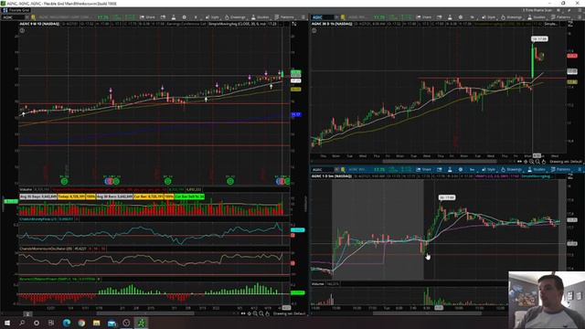Open Microsoft Edge from the taskbar

point(67,323)
